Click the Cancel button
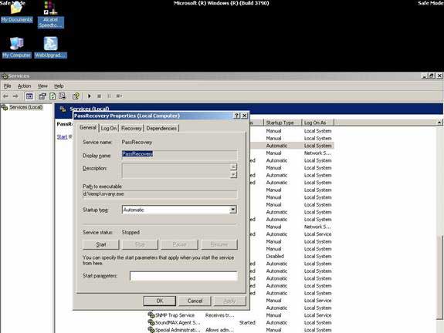This screenshot has height=333, width=444. tap(195, 301)
